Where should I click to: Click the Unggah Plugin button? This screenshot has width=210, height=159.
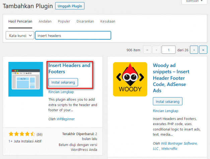point(70,6)
